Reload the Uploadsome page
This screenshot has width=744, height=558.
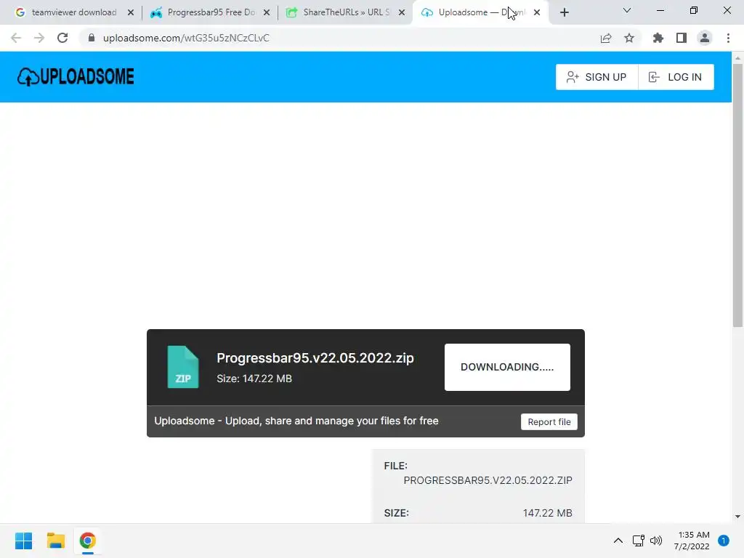click(62, 38)
